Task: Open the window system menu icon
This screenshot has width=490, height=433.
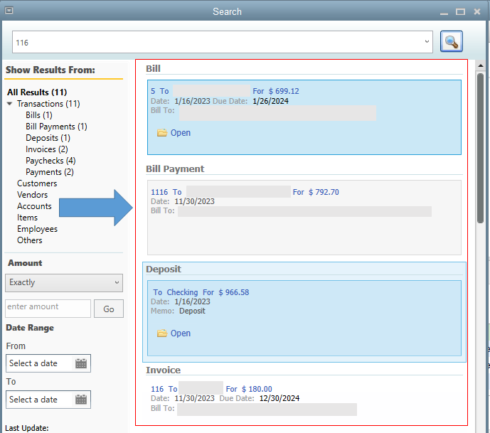Action: coord(9,11)
